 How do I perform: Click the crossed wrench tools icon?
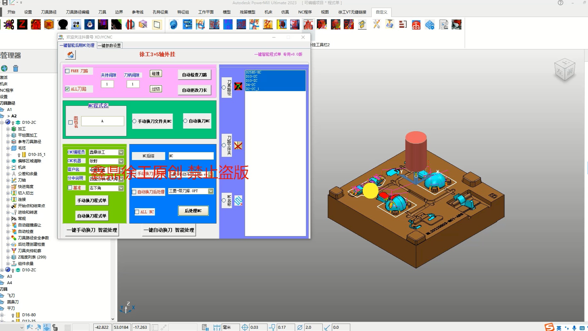coord(376,24)
